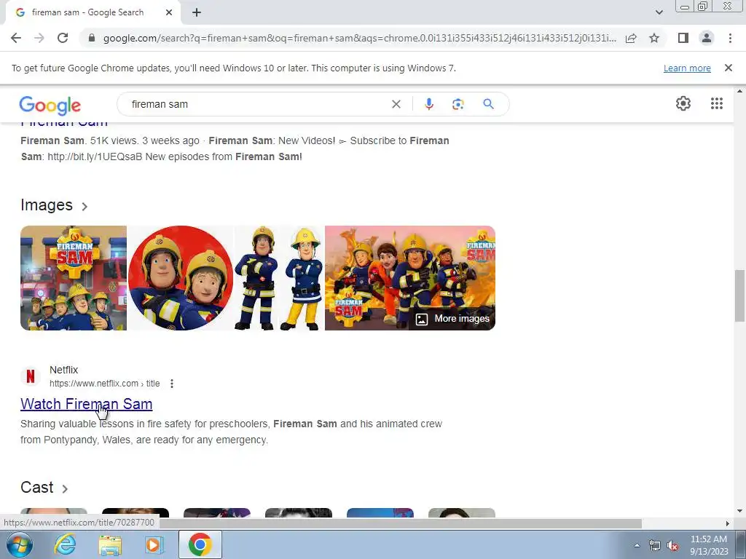The width and height of the screenshot is (746, 559).
Task: Clear the search box text
Action: [x=396, y=104]
